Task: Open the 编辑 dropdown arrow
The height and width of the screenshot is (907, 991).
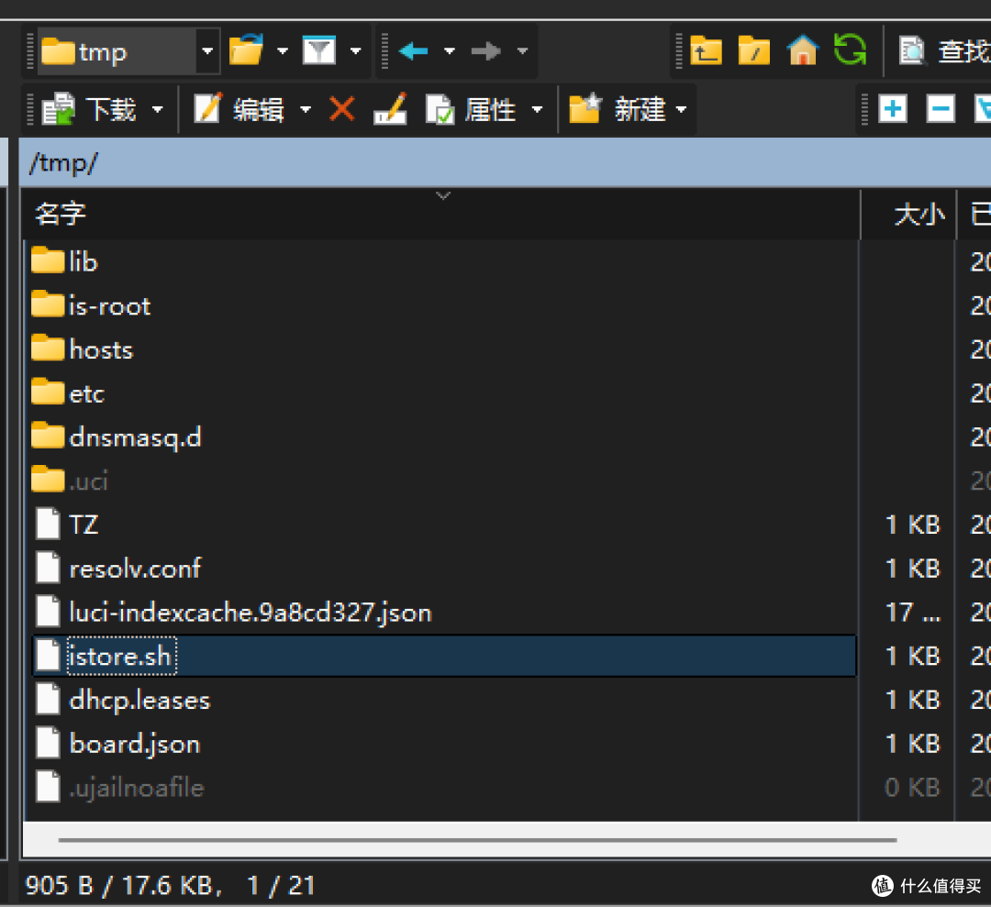Action: click(x=306, y=111)
